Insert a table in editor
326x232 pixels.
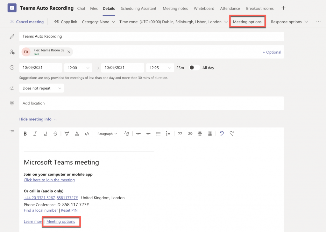pos(210,134)
